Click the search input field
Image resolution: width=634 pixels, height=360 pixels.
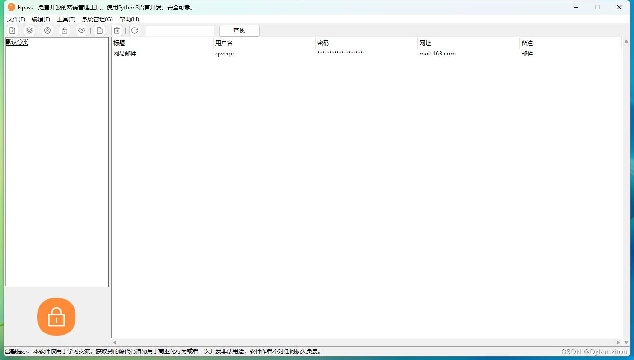(180, 30)
